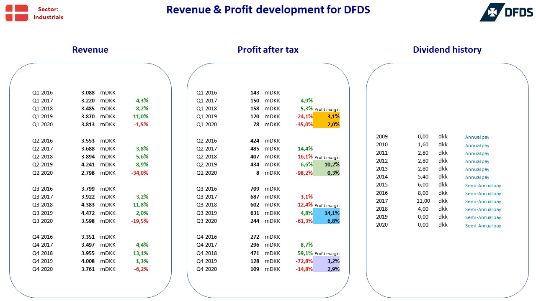Screen dimensions: 536x301
Task: Click the Q2 2019 green profit margin 10,2% cell
Action: pyautogui.click(x=327, y=165)
